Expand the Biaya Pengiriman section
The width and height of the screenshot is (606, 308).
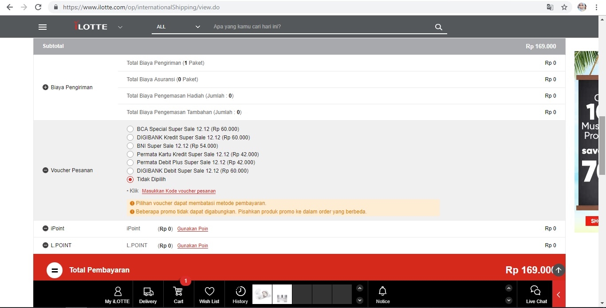(45, 87)
